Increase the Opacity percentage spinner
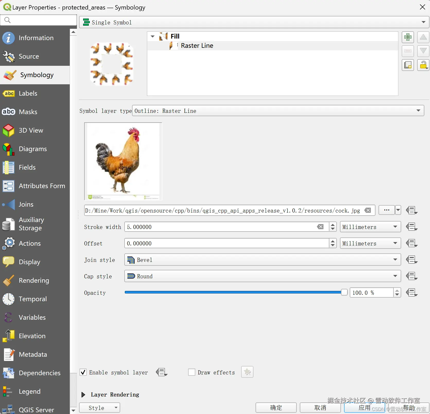Viewport: 430px width, 414px height. (397, 290)
